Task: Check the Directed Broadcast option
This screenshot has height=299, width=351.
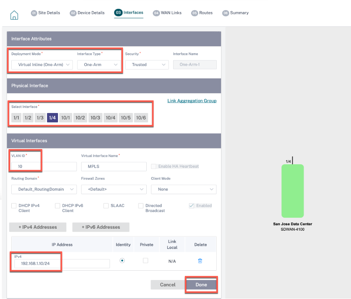Action: pyautogui.click(x=141, y=206)
